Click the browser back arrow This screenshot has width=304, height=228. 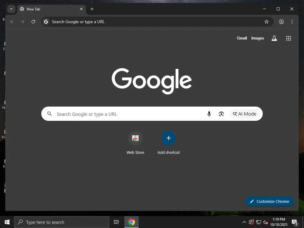[12, 22]
